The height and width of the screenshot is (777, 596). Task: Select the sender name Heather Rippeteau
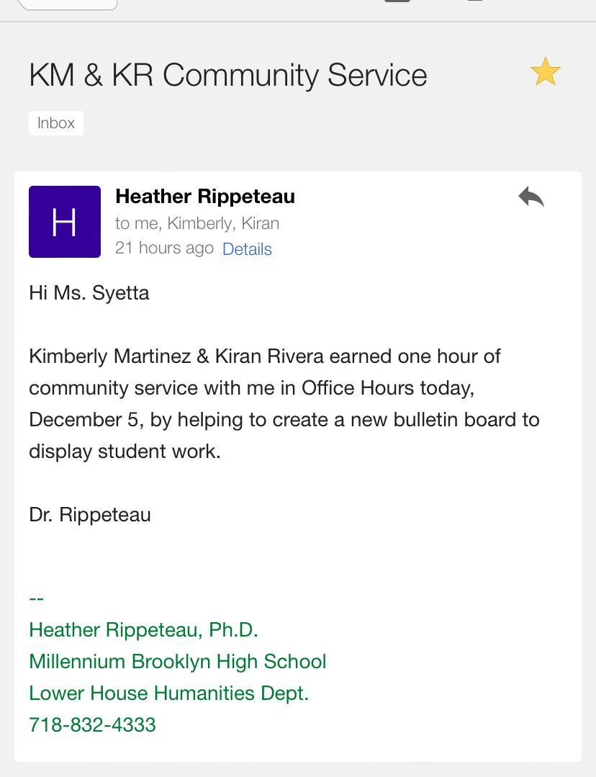[x=205, y=197]
